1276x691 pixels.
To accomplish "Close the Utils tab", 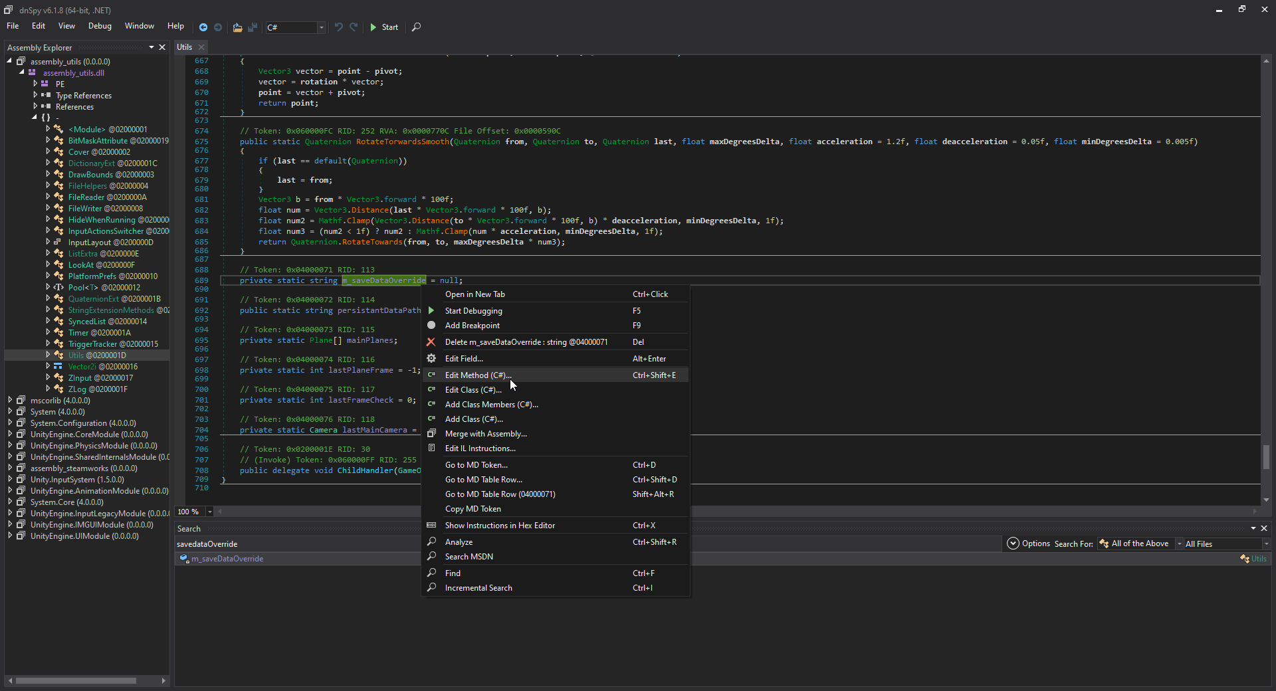I will [201, 47].
